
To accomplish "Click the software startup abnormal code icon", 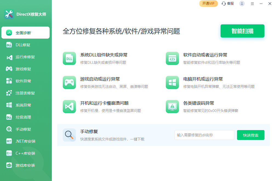I will click(172, 58).
